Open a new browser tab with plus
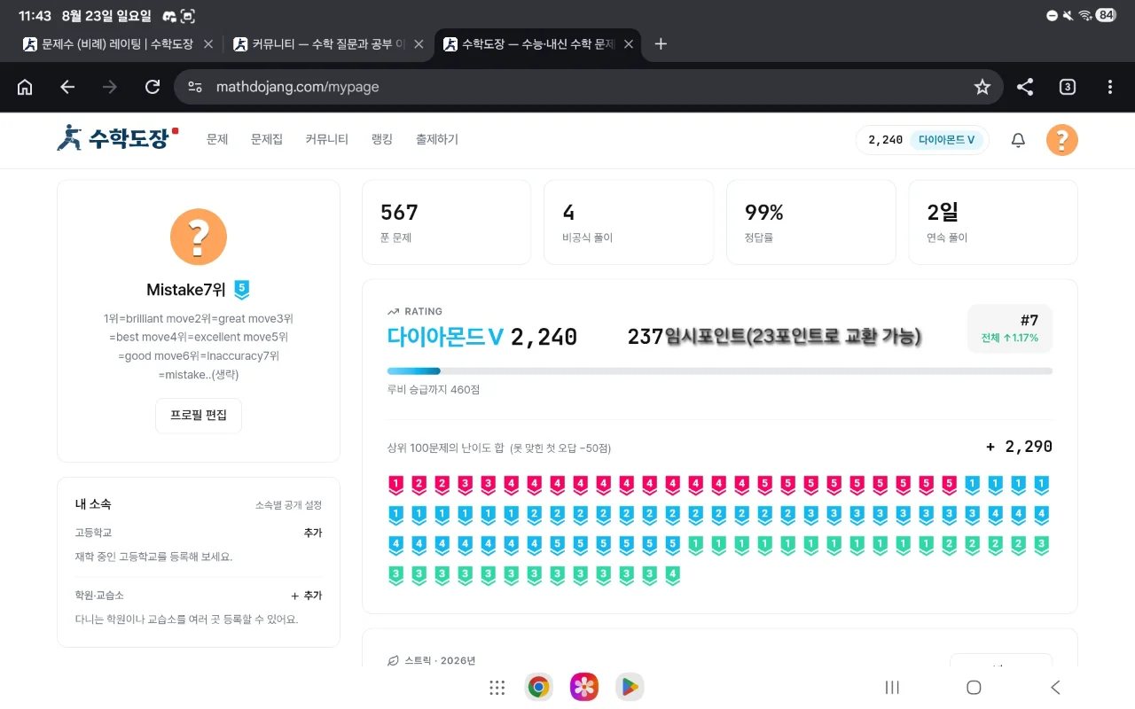This screenshot has height=709, width=1135. coord(661,44)
